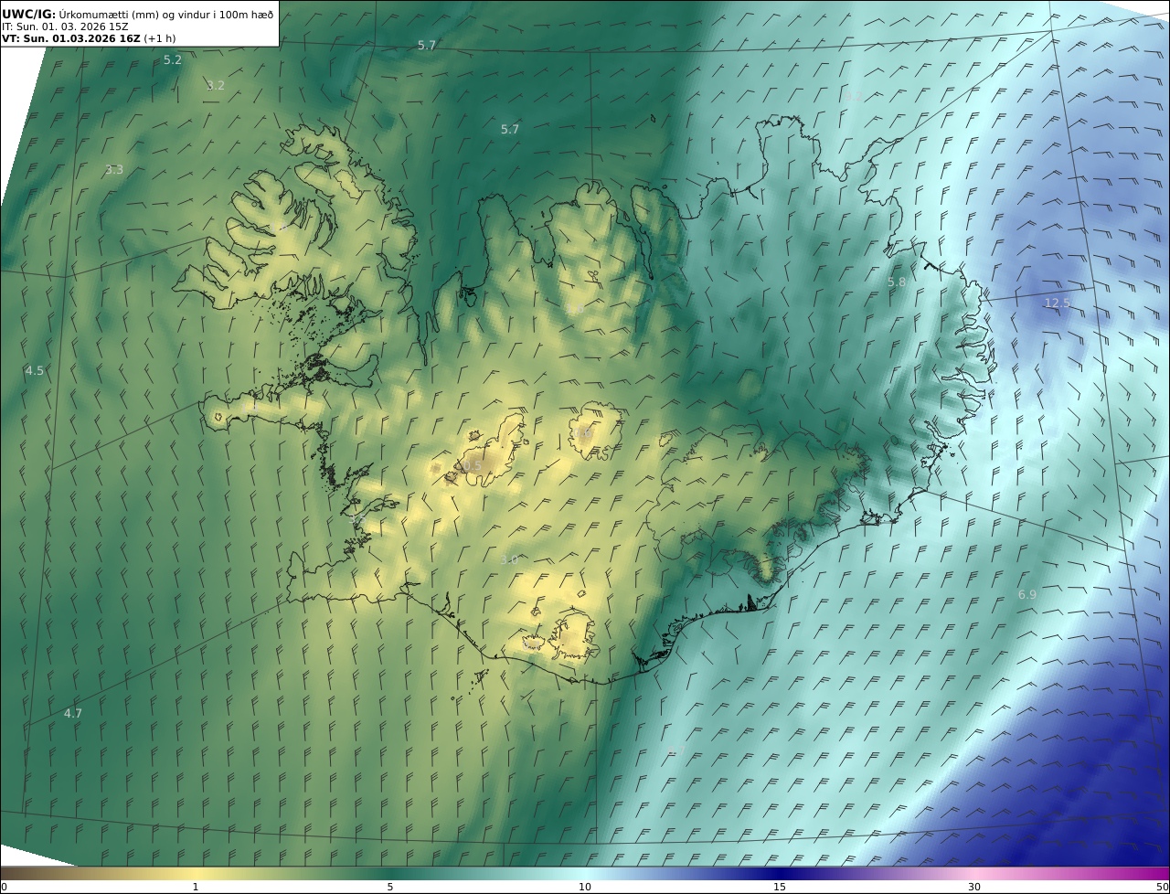Click the 4.5 value label

pyautogui.click(x=35, y=370)
